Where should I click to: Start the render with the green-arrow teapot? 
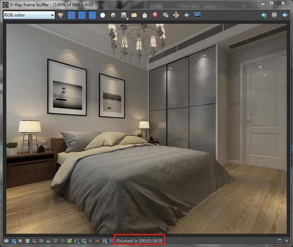(264, 15)
